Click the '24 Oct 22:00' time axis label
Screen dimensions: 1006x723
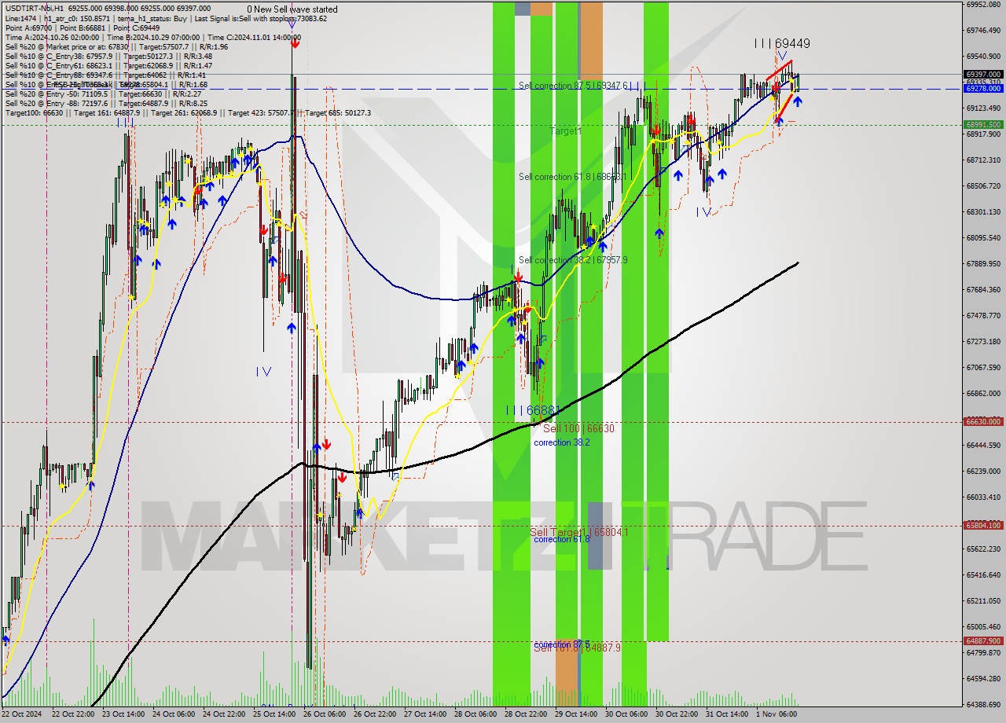click(x=225, y=714)
